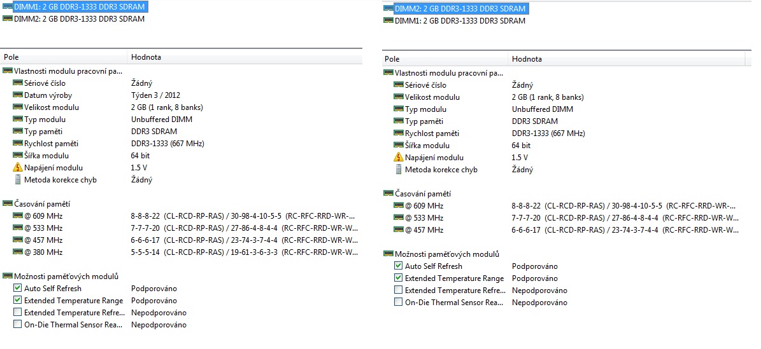Toggle On-Die Thermal Sensor checkbox in DIMM1-highlighted pane

tap(17, 325)
